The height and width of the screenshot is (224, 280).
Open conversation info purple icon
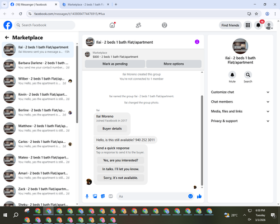pyautogui.click(x=197, y=42)
